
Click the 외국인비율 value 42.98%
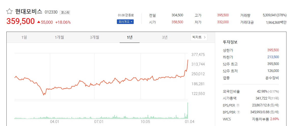(x=262, y=91)
